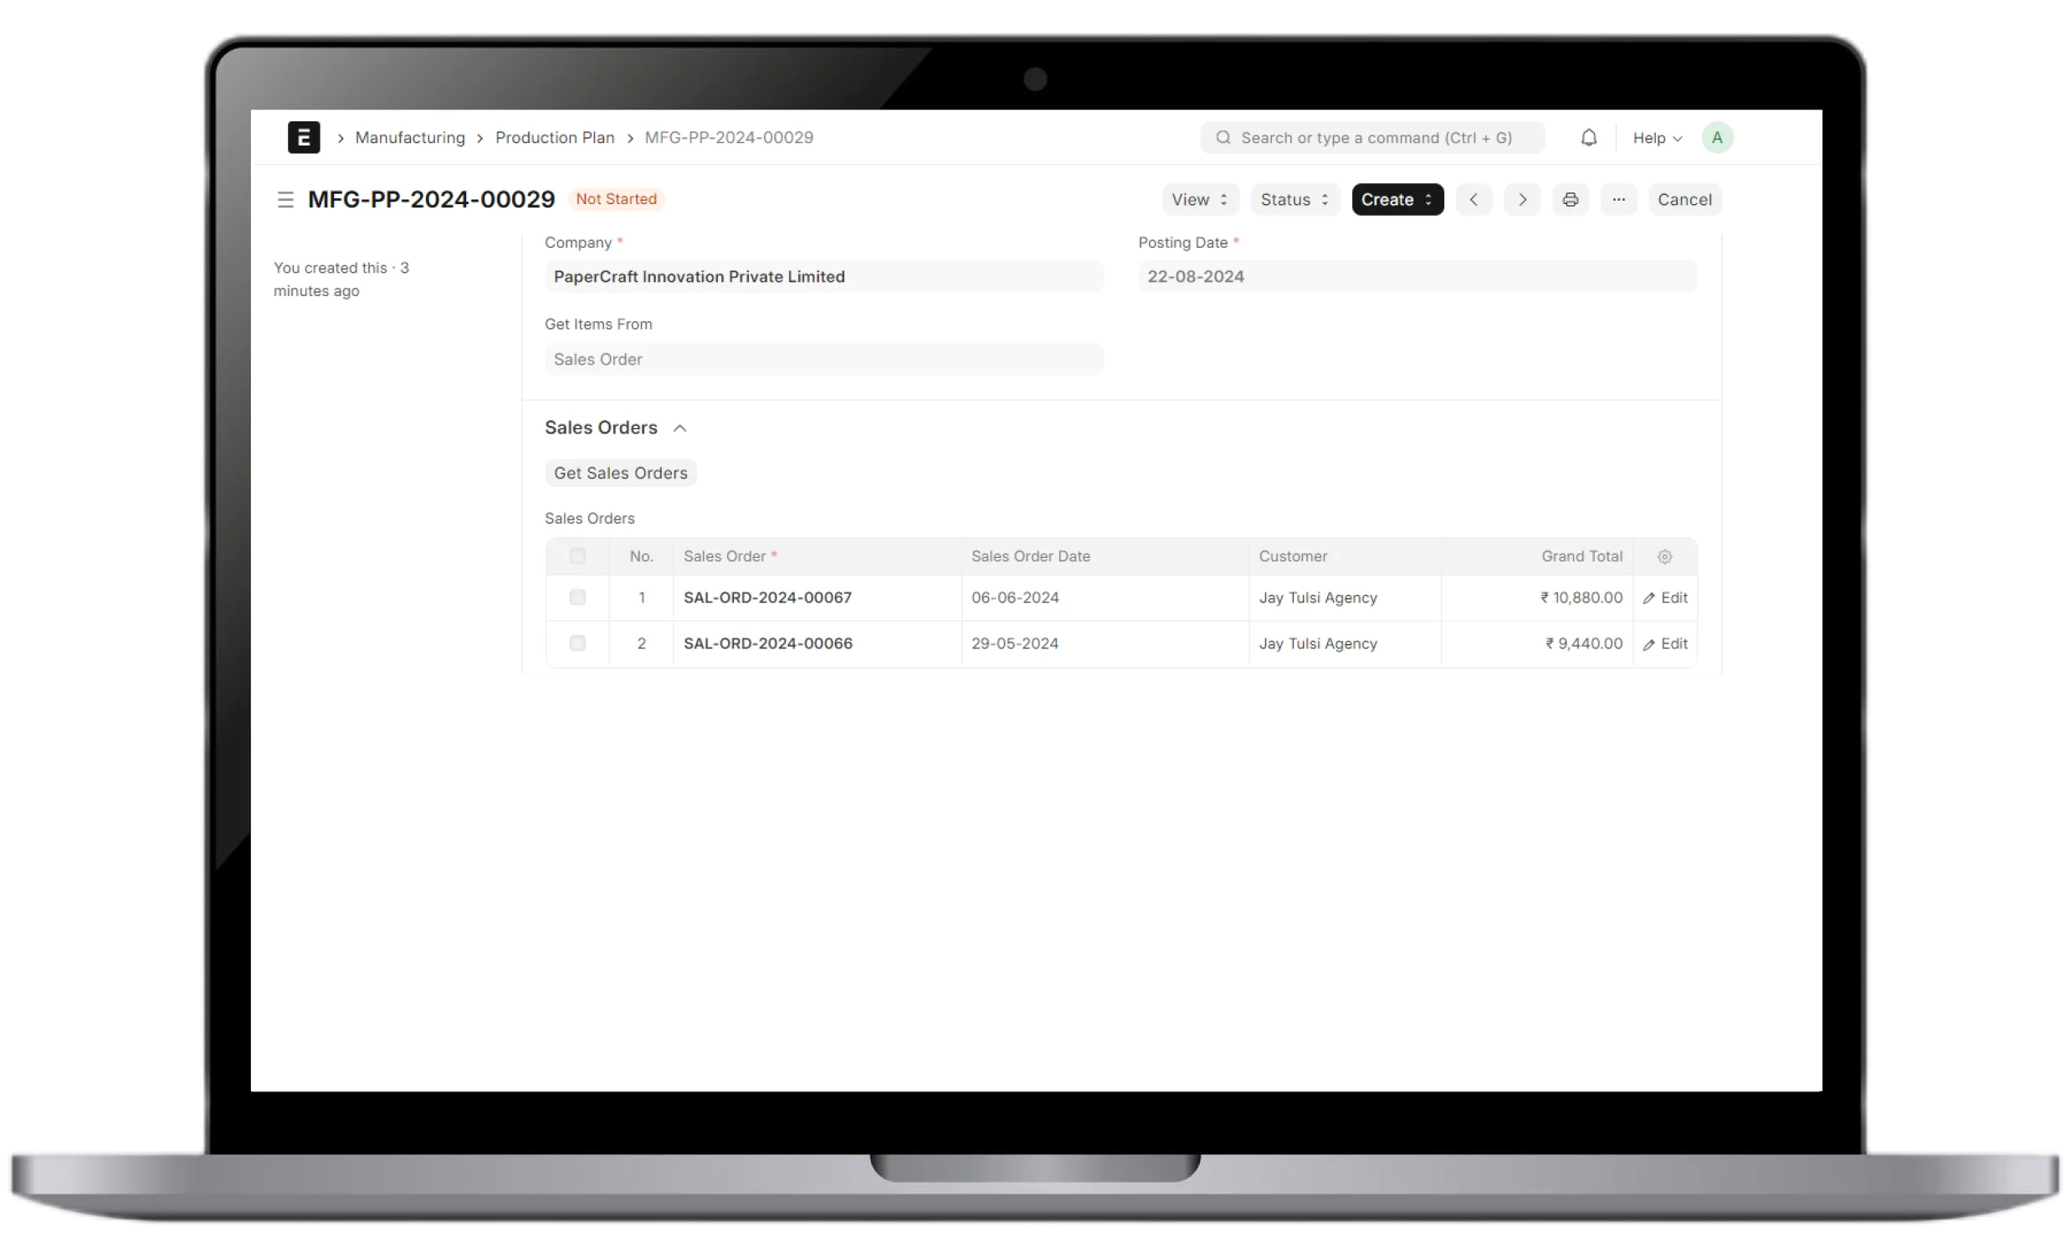2071x1254 pixels.
Task: Click the navigate to next record icon
Action: (x=1520, y=198)
